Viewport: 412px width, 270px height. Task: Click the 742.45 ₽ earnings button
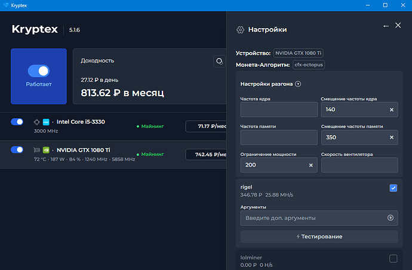click(206, 155)
